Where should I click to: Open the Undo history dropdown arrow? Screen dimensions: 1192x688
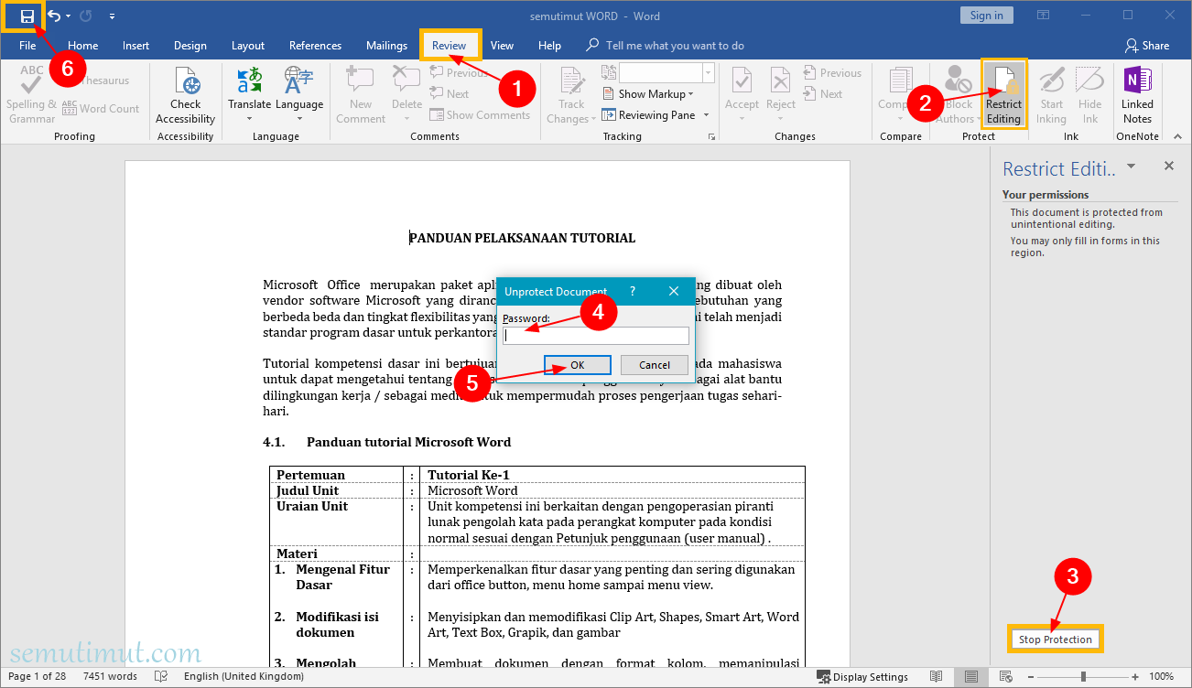pyautogui.click(x=68, y=16)
